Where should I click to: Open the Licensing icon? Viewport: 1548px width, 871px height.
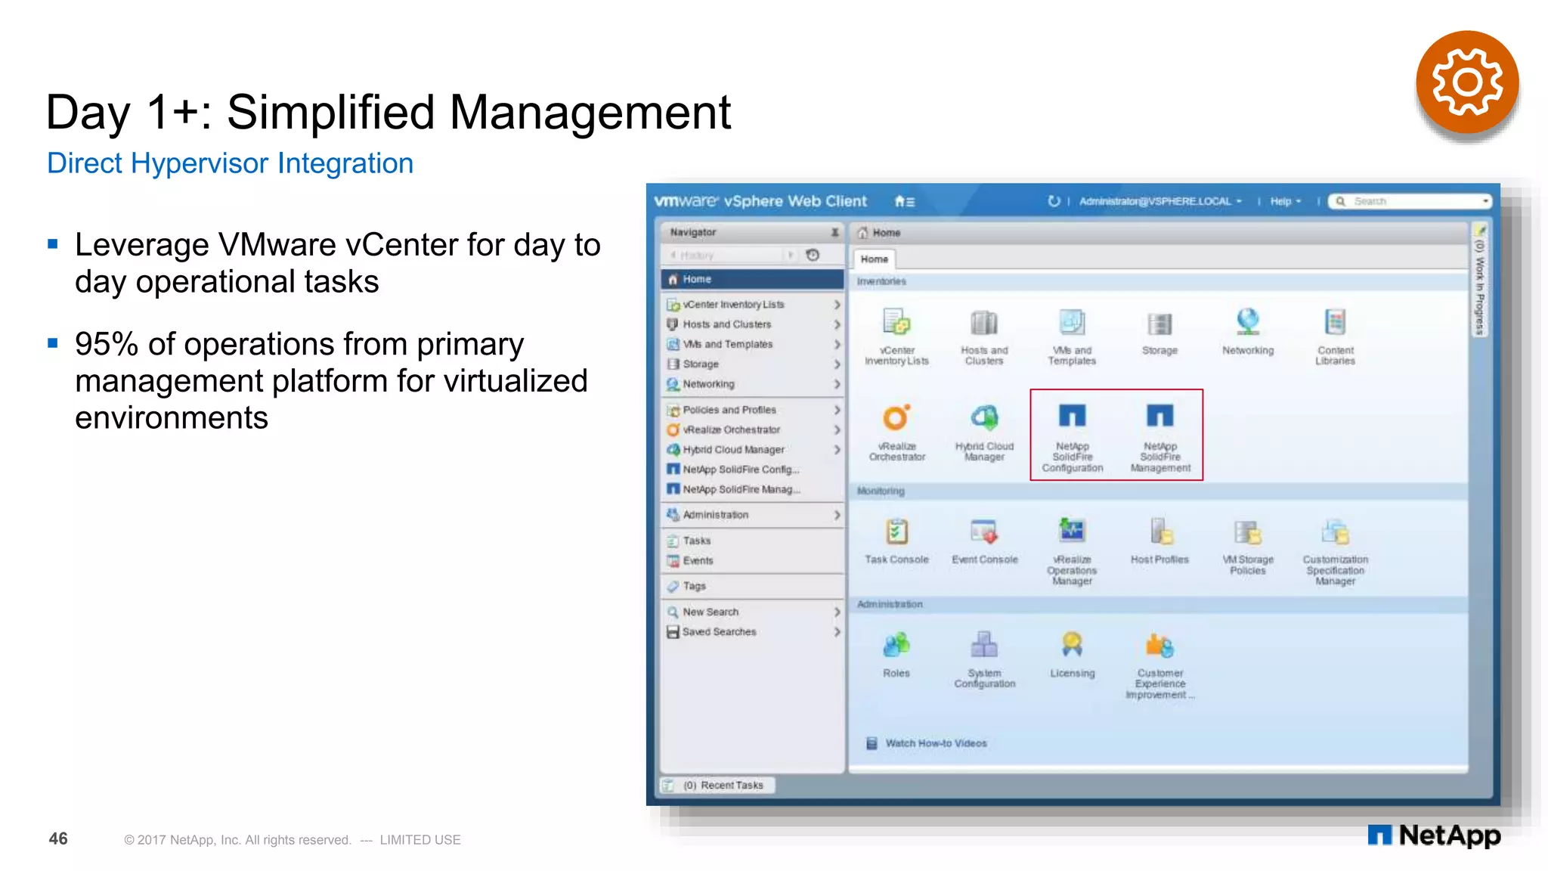tap(1072, 645)
